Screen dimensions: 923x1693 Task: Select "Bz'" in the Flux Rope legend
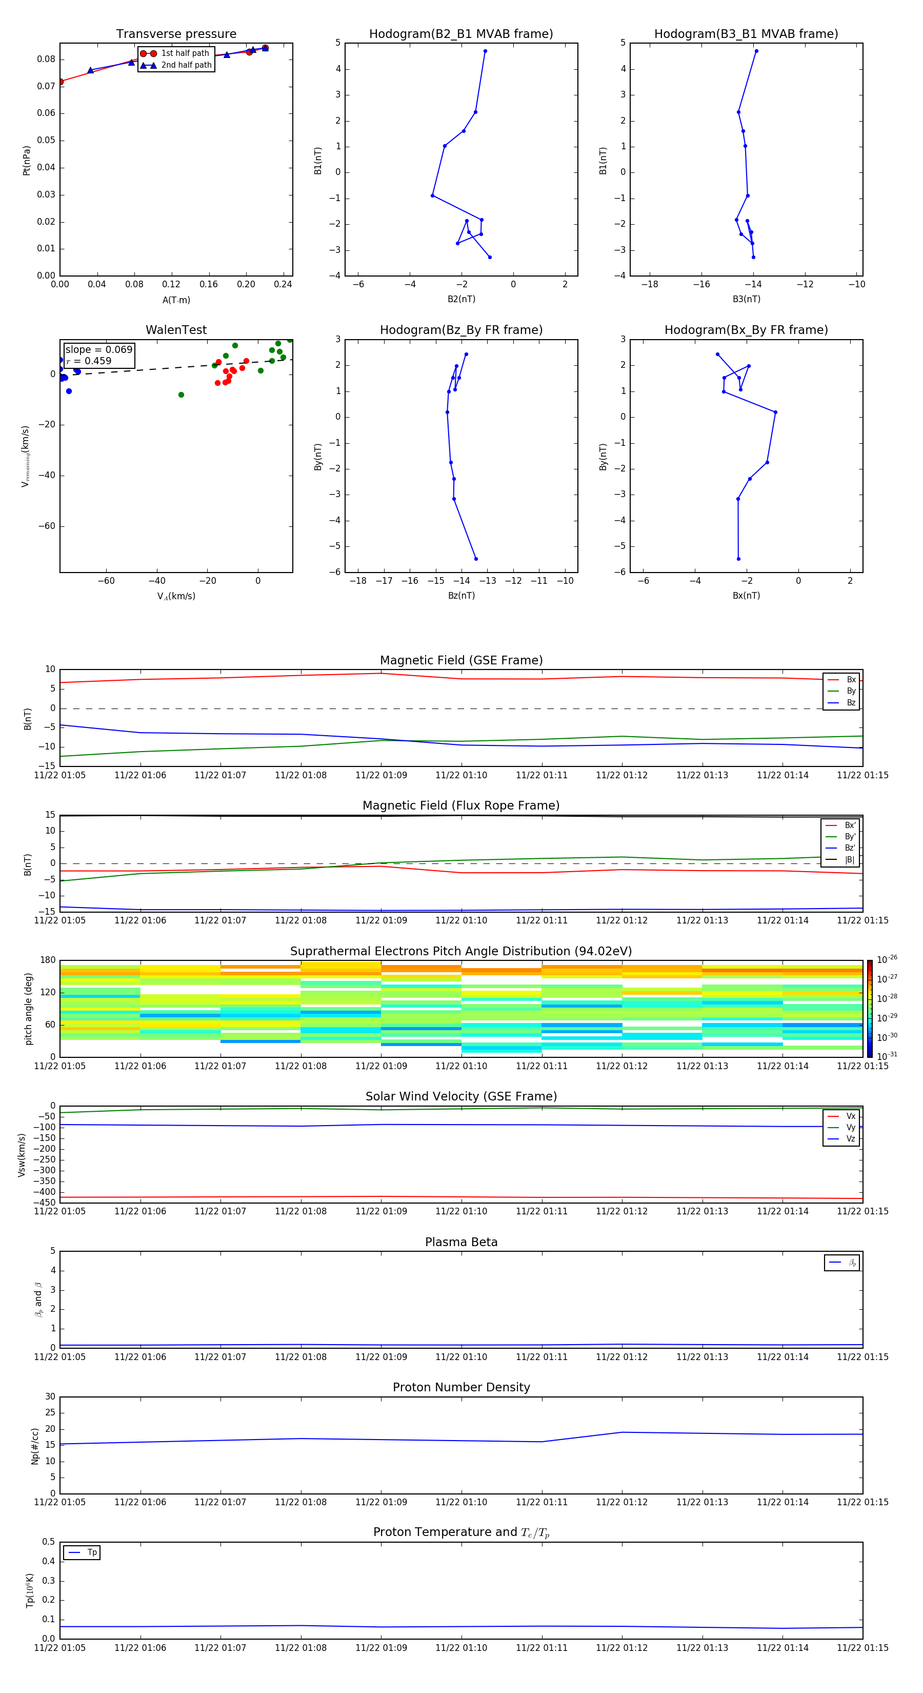click(840, 848)
